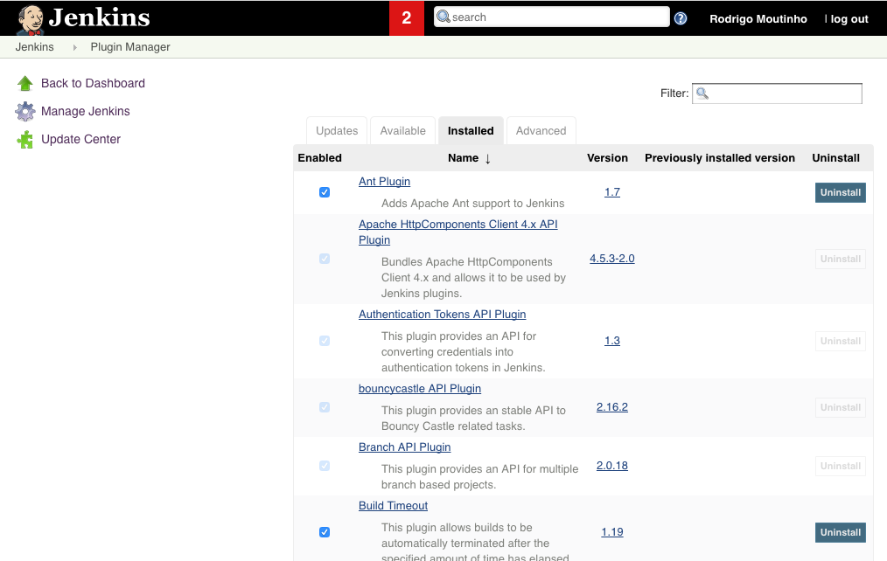Switch to the Available tab

[x=402, y=130]
